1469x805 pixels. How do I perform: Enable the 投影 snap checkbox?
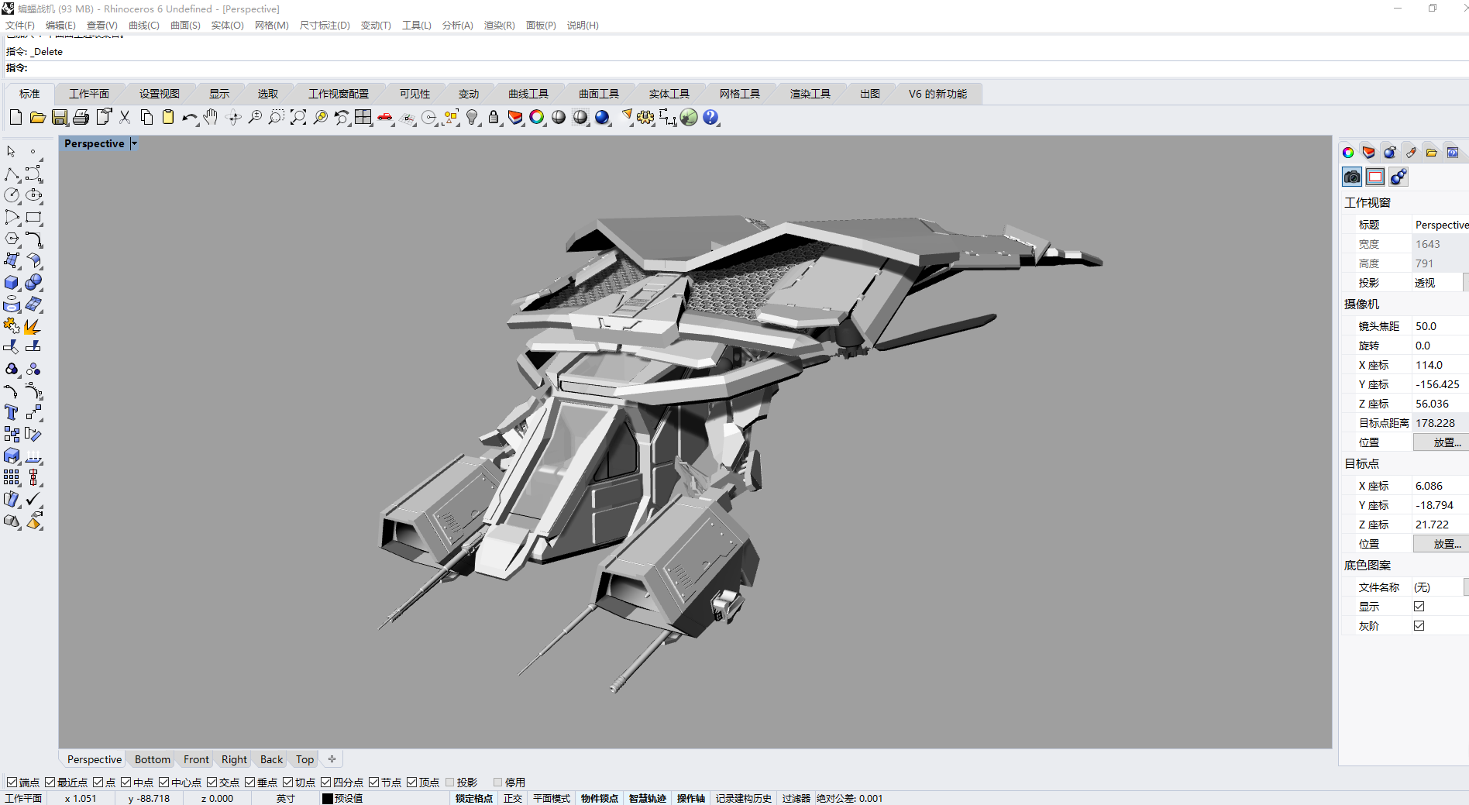[x=450, y=783]
